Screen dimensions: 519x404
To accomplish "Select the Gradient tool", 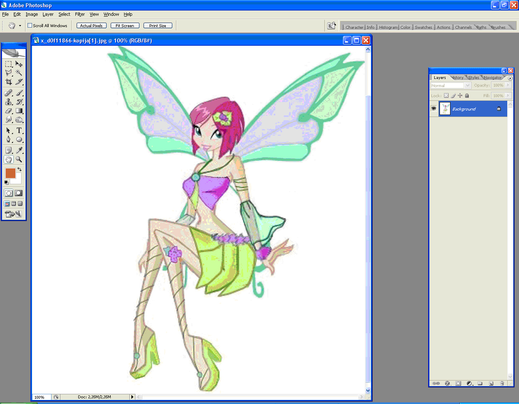I will tap(19, 111).
